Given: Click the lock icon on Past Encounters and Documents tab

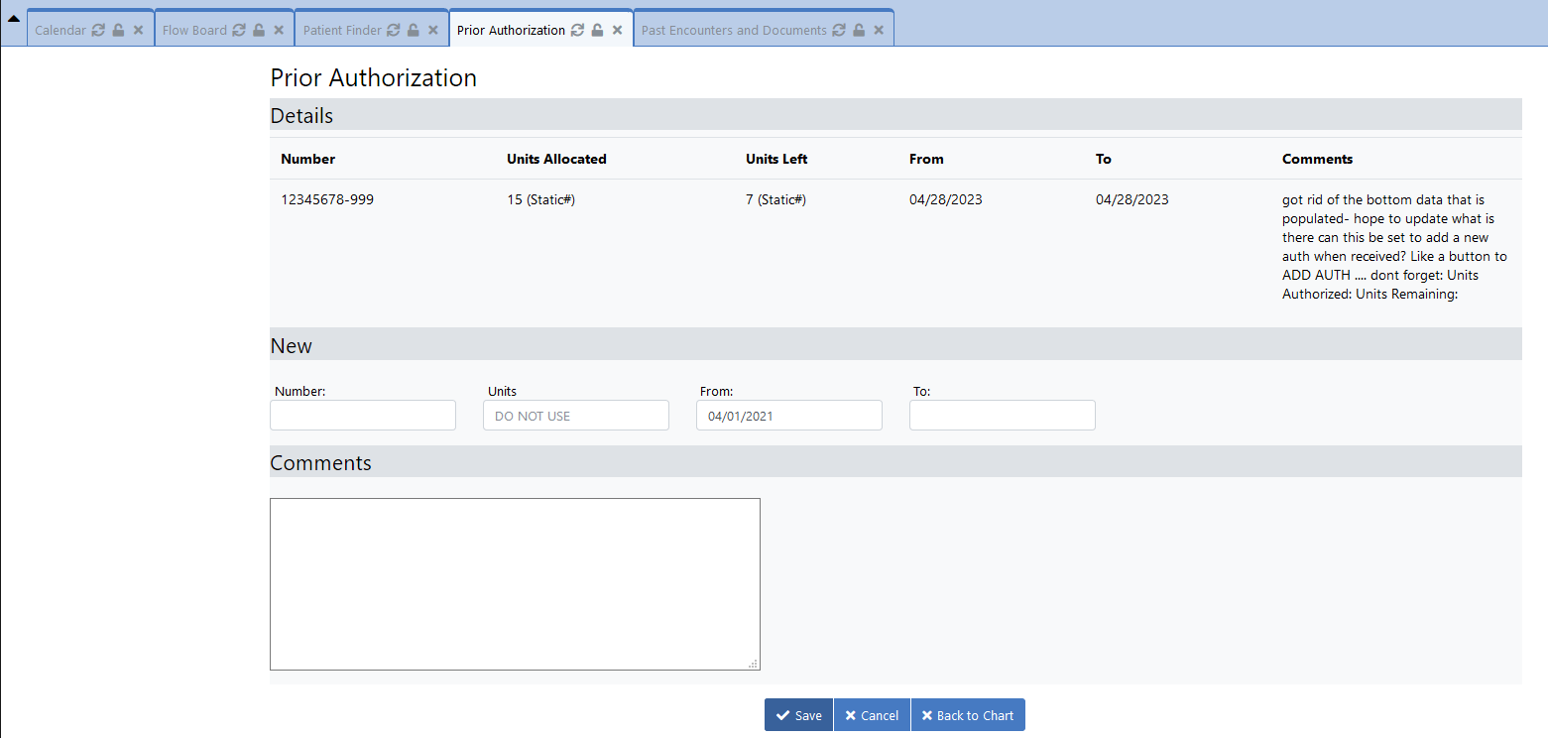Looking at the screenshot, I should coord(858,30).
